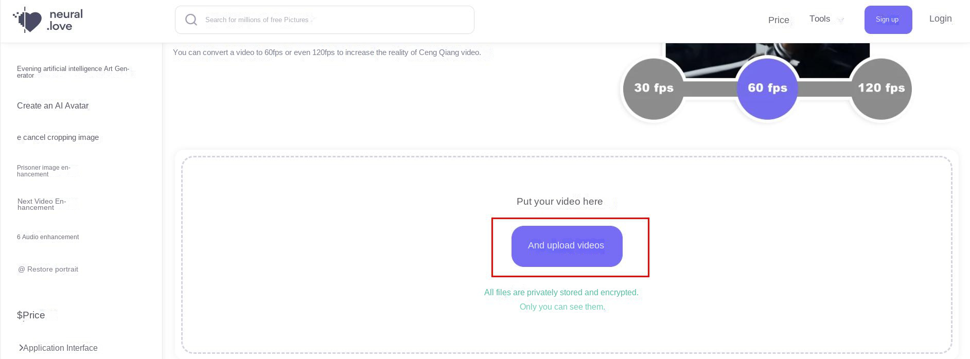This screenshot has width=970, height=359.
Task: Go to Create an AI Avatar
Action: click(x=53, y=105)
